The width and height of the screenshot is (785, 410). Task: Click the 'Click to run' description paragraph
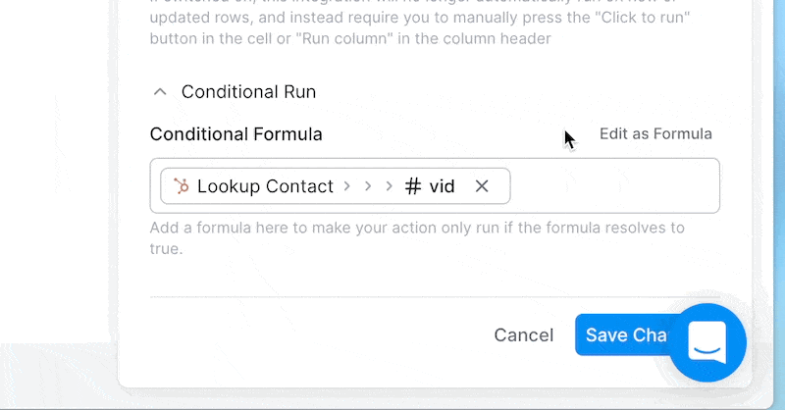coord(420,24)
